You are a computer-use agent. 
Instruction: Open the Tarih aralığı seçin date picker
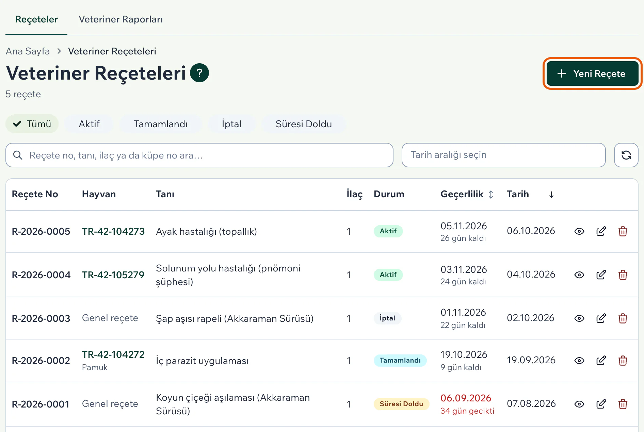503,155
